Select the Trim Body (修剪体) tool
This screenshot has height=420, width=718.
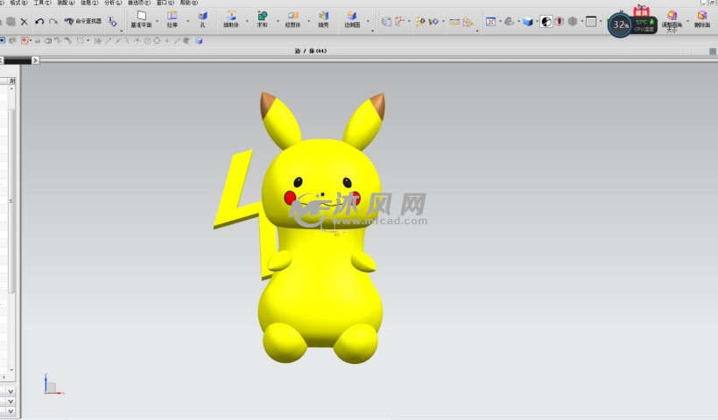[292, 19]
